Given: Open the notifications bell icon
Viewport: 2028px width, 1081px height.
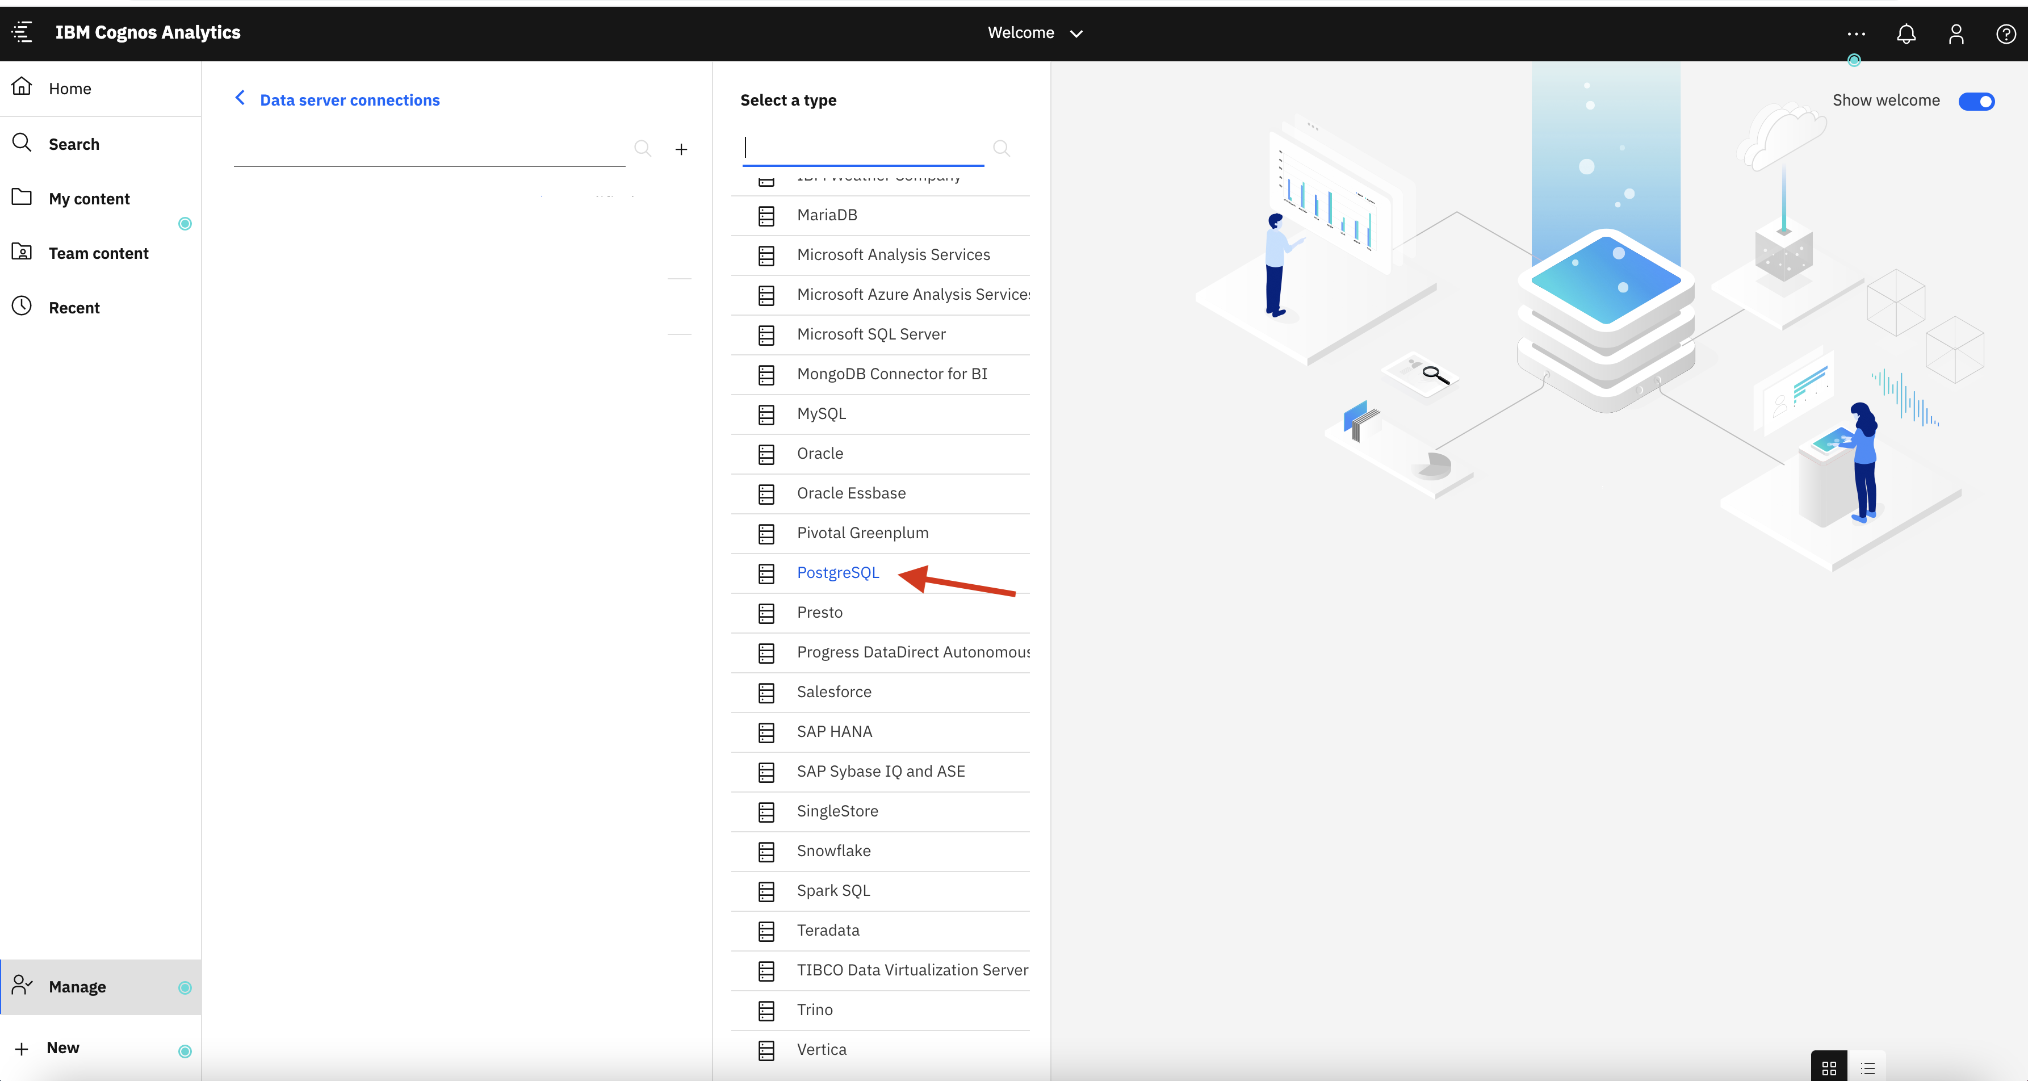Looking at the screenshot, I should tap(1906, 33).
